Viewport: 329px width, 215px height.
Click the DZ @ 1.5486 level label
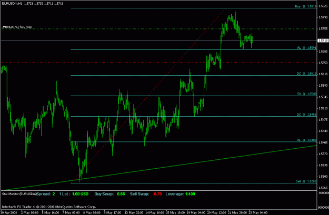pyautogui.click(x=306, y=115)
